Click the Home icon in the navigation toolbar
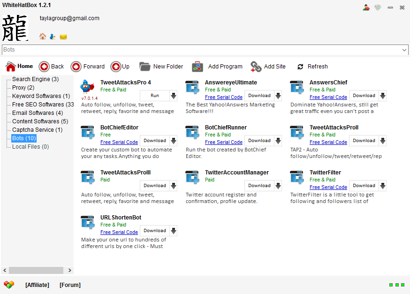This screenshot has width=410, height=294. (x=11, y=67)
